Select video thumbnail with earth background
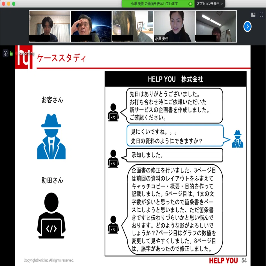 click(91, 26)
